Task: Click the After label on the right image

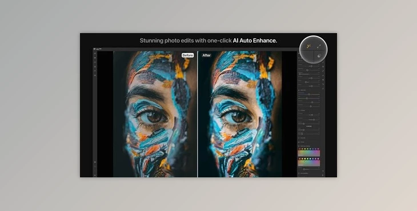Action: point(206,55)
